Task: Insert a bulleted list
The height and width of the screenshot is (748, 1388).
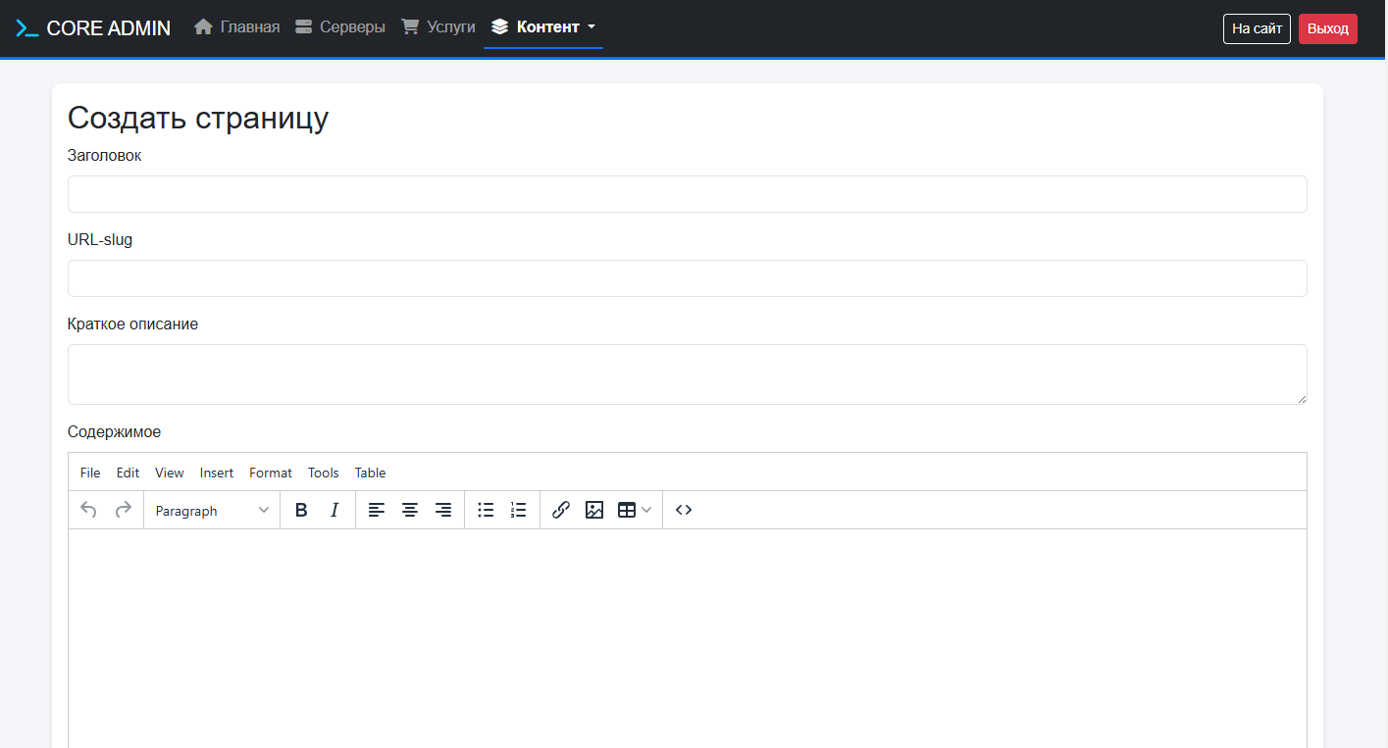Action: pos(486,510)
